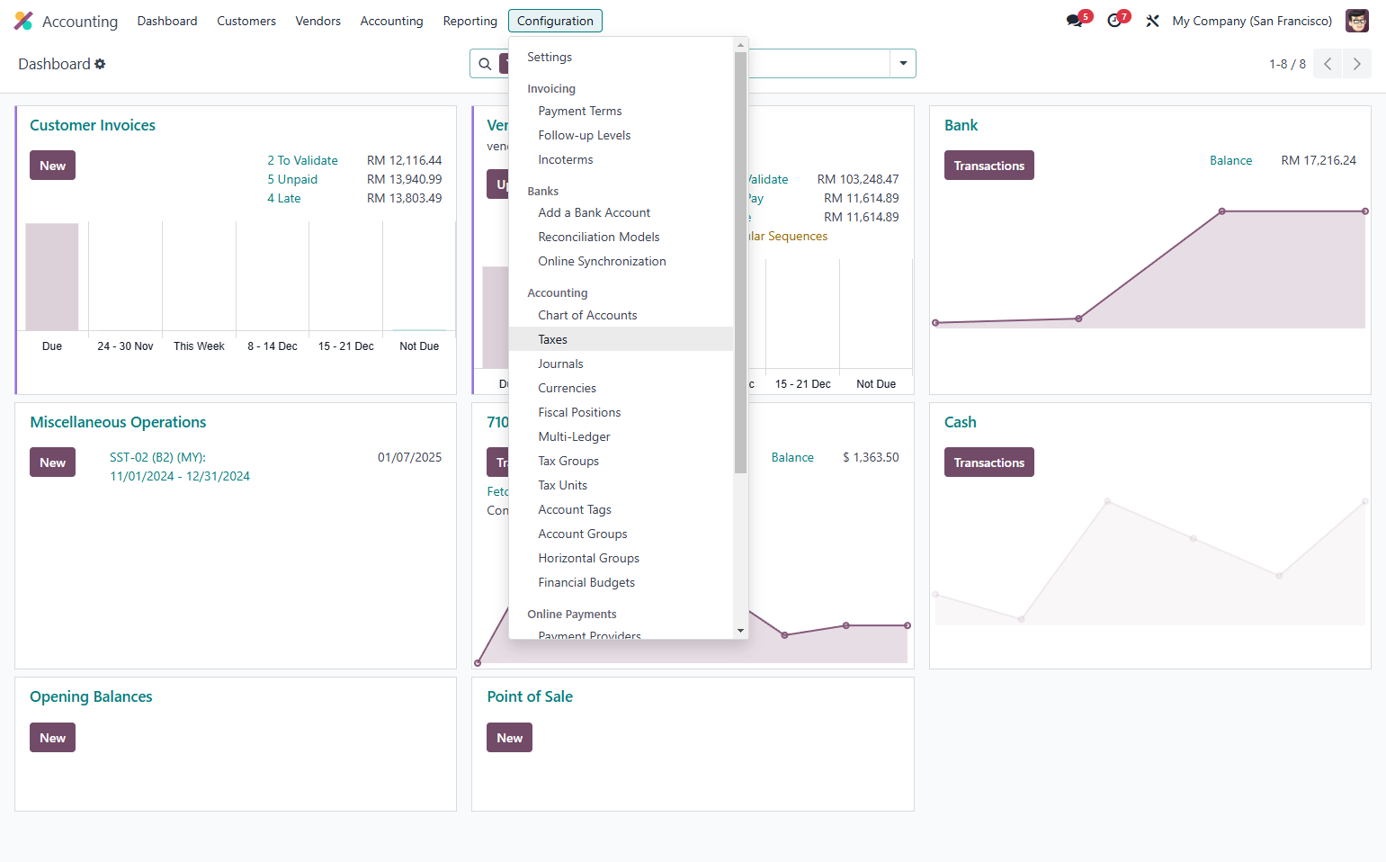The image size is (1386, 862).
Task: Open the company switcher My Company (San Francisco)
Action: [x=1252, y=21]
